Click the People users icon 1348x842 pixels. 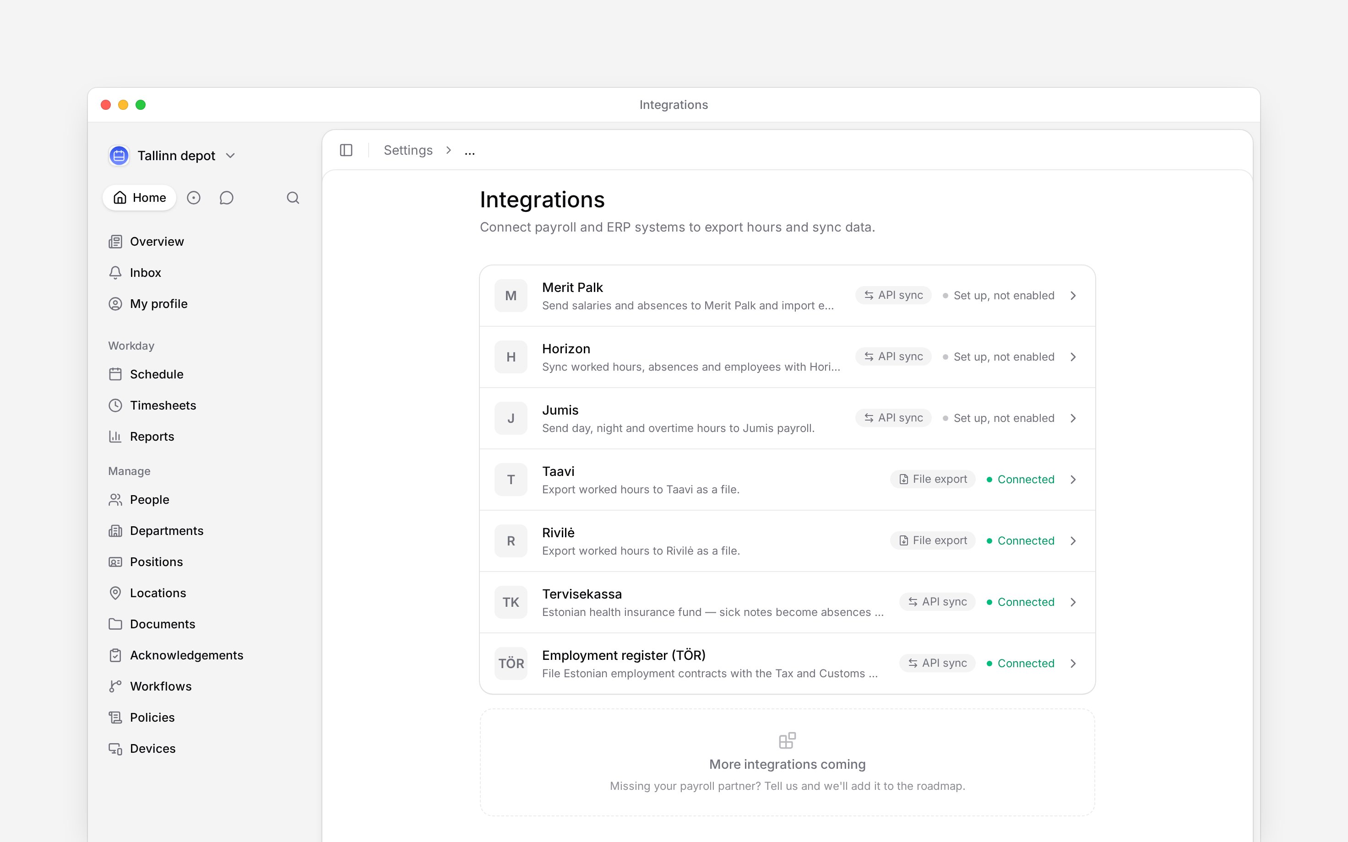point(115,500)
